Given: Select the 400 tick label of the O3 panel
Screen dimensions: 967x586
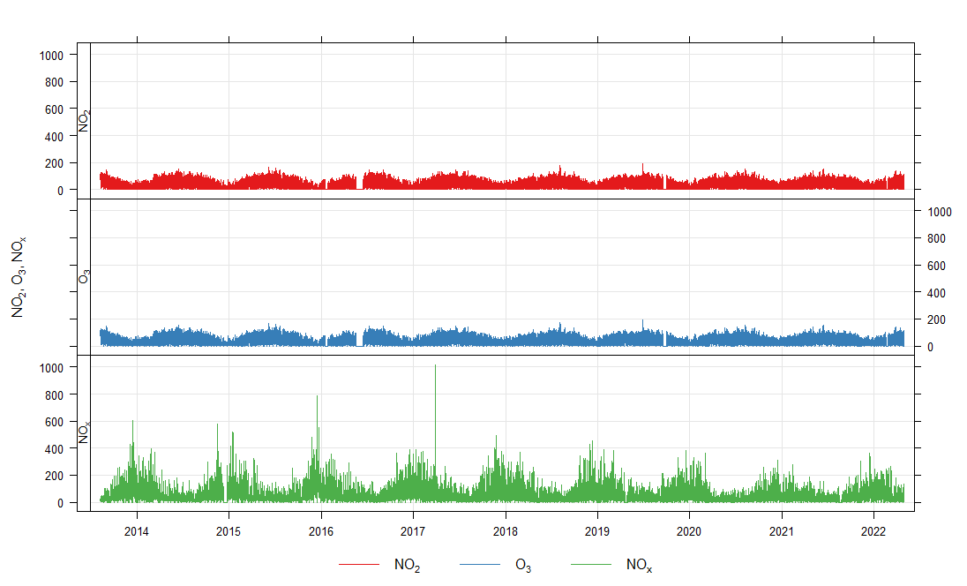Looking at the screenshot, I should click(936, 293).
